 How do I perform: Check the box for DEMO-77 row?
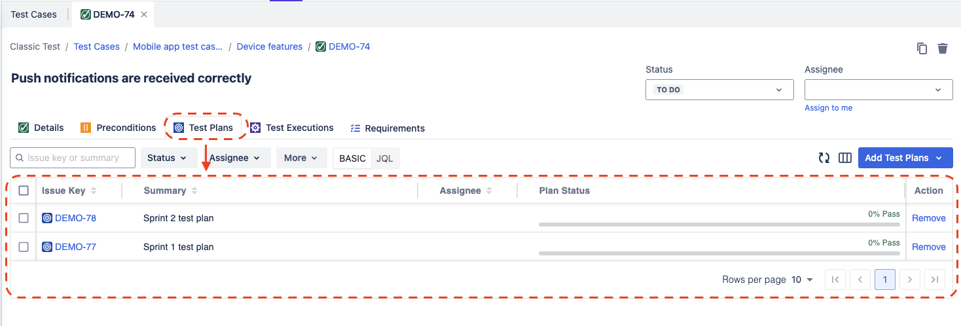tap(24, 247)
